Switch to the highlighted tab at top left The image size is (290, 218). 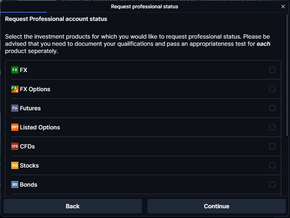23,6
